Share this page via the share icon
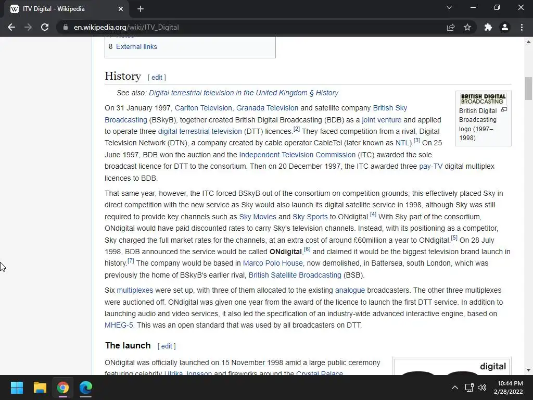Viewport: 533px width, 400px height. click(451, 27)
